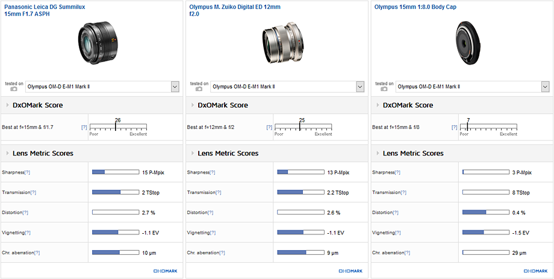Click the '2.7 %' distortion value

tap(148, 213)
